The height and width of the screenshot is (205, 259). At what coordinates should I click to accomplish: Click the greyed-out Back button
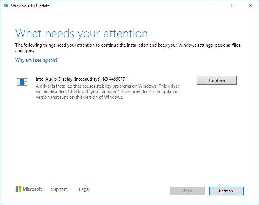187,191
